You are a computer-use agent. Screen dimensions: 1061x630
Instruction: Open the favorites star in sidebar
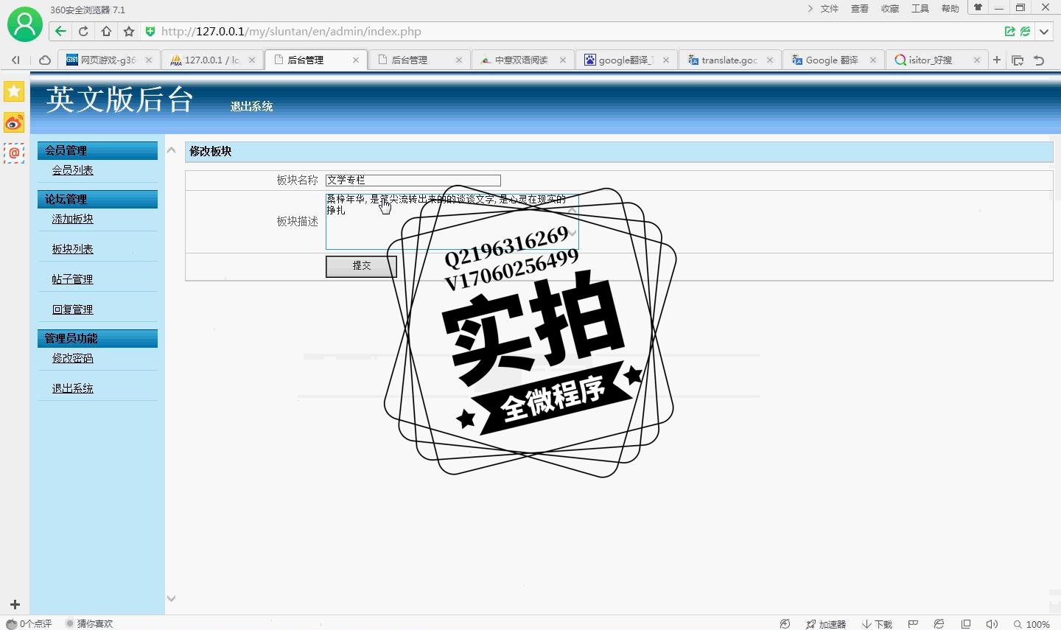pyautogui.click(x=14, y=91)
